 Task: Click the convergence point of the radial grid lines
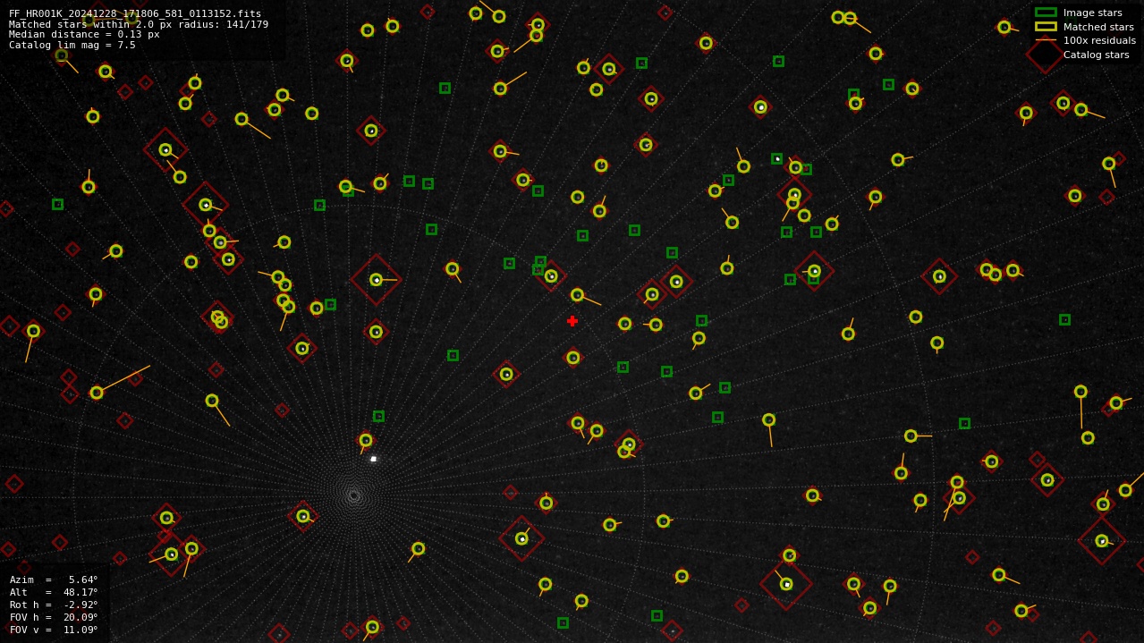(x=354, y=495)
